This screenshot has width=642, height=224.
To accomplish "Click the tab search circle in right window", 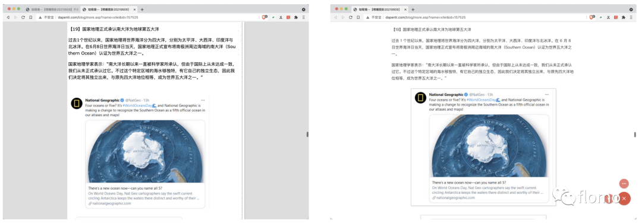I will click(x=631, y=9).
